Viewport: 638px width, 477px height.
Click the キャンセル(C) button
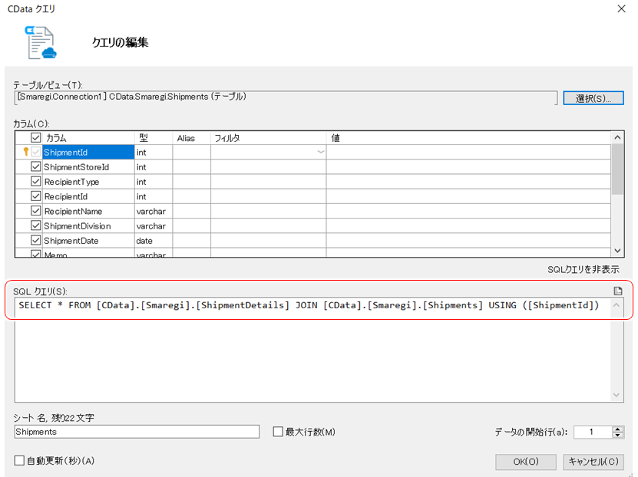pyautogui.click(x=593, y=462)
